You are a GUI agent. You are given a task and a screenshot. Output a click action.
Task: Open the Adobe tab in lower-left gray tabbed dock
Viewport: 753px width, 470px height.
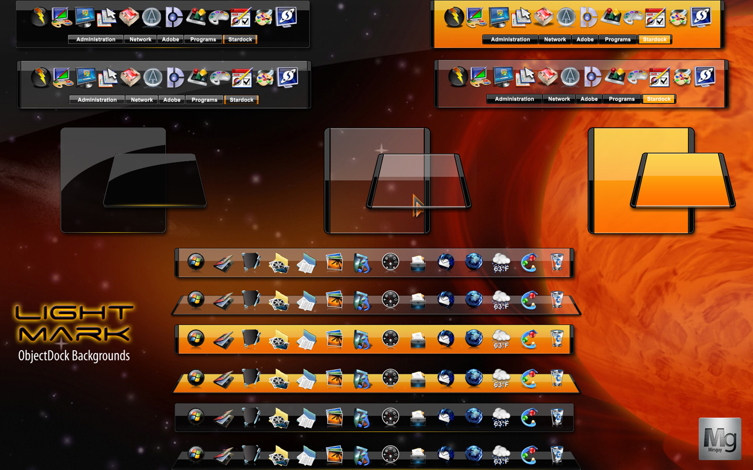tap(172, 100)
